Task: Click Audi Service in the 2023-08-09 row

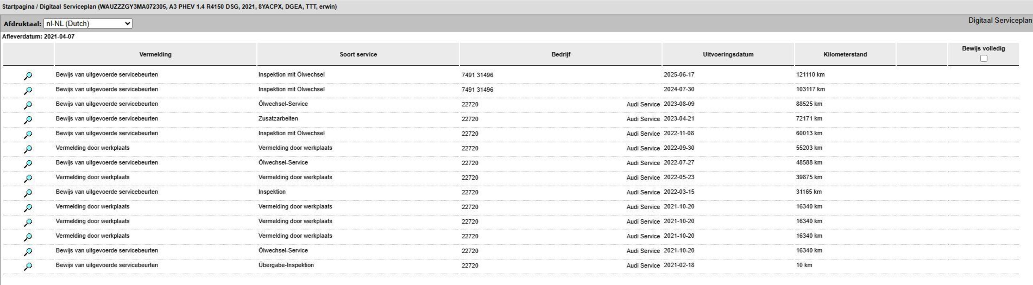Action: (x=643, y=104)
